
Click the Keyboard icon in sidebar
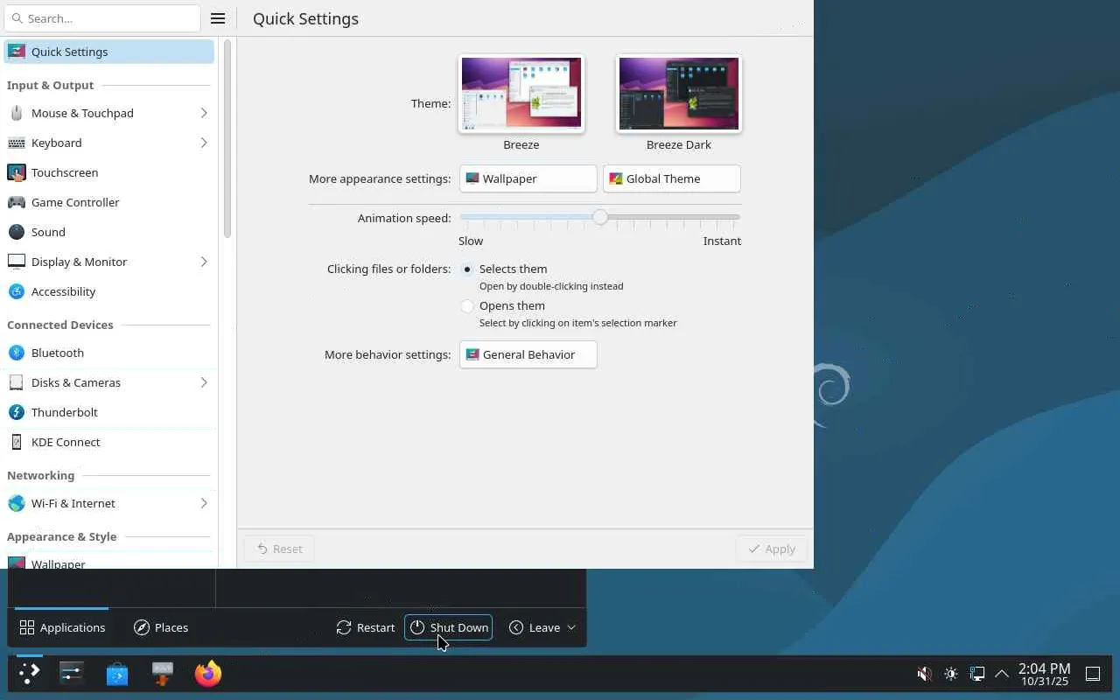click(x=17, y=143)
